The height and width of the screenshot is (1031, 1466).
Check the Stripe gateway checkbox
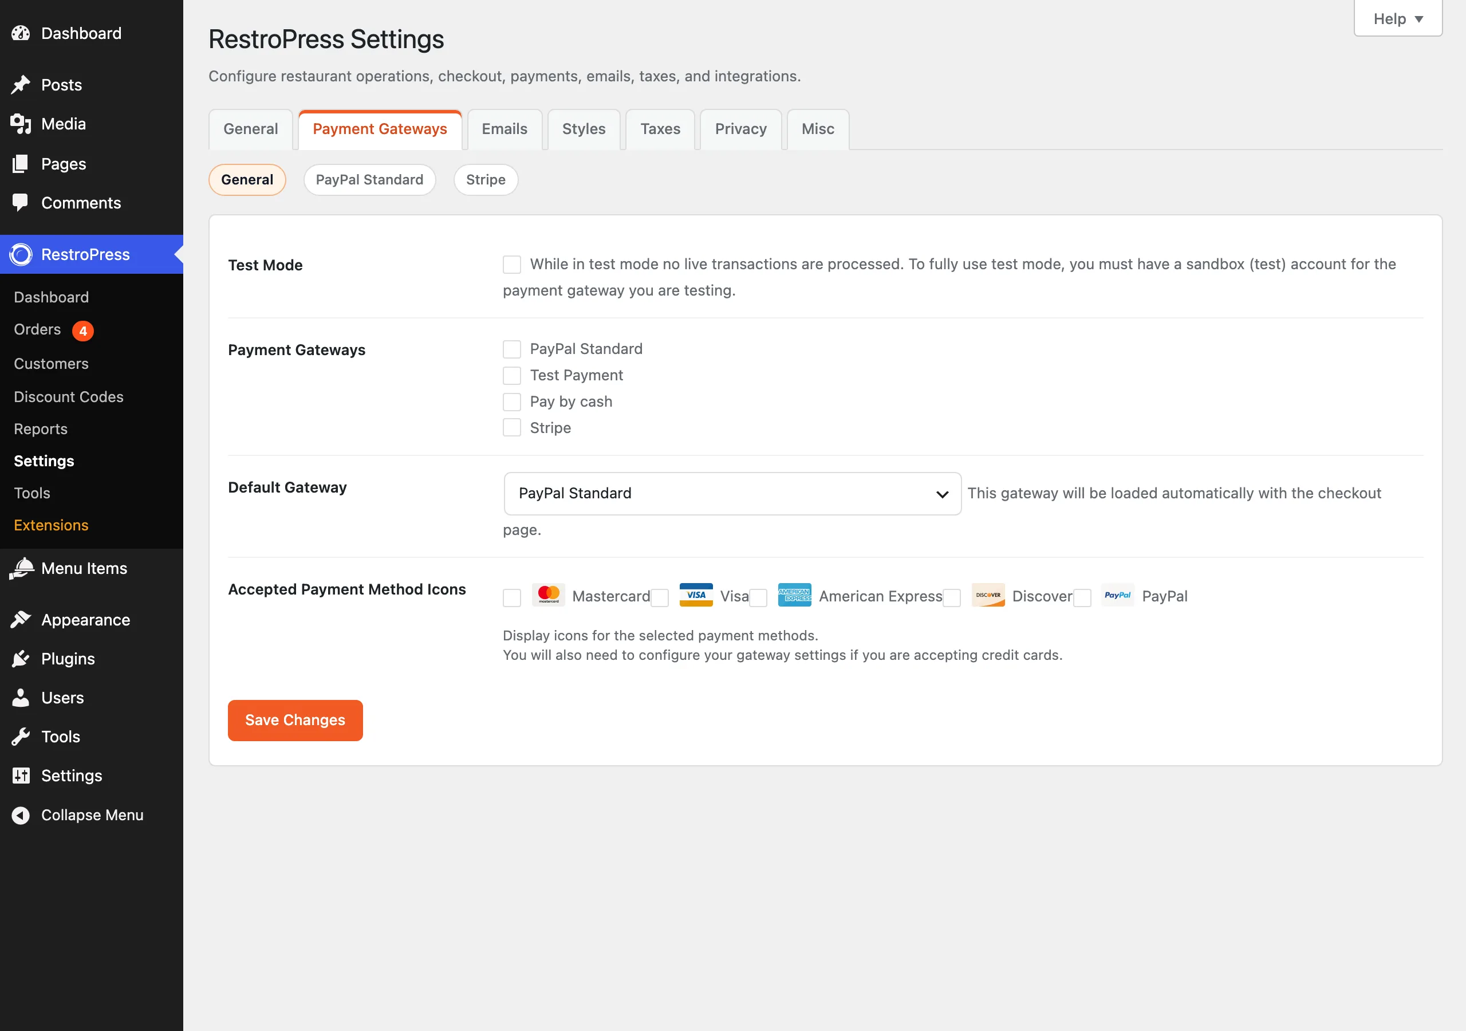[511, 427]
